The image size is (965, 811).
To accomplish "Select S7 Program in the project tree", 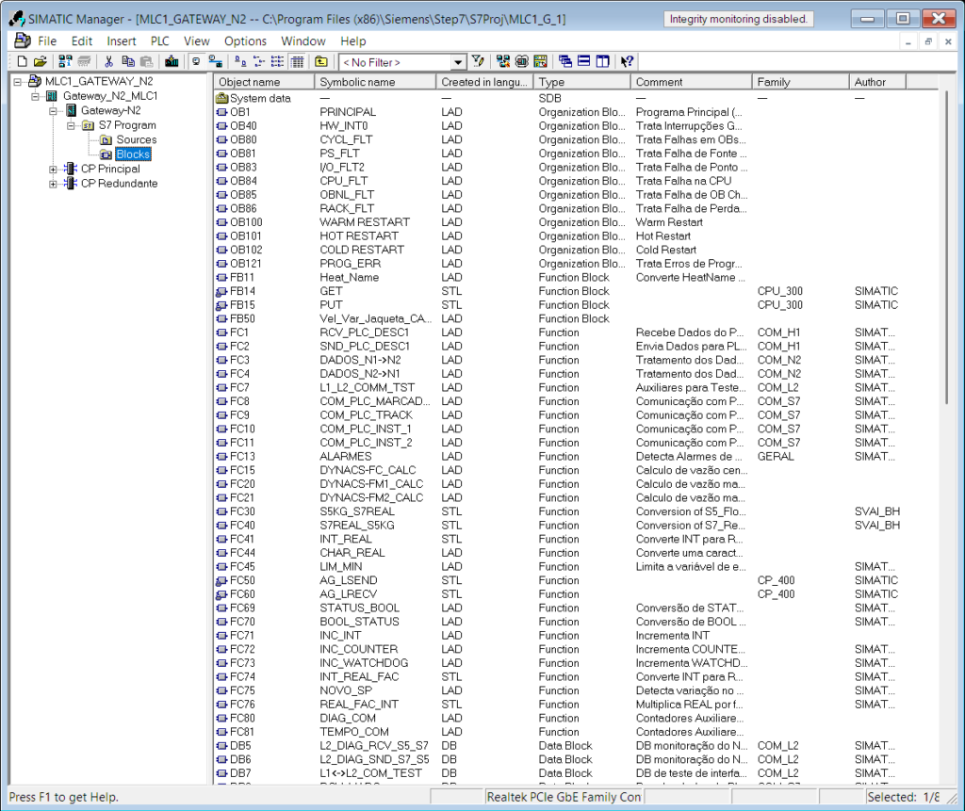I will point(127,125).
